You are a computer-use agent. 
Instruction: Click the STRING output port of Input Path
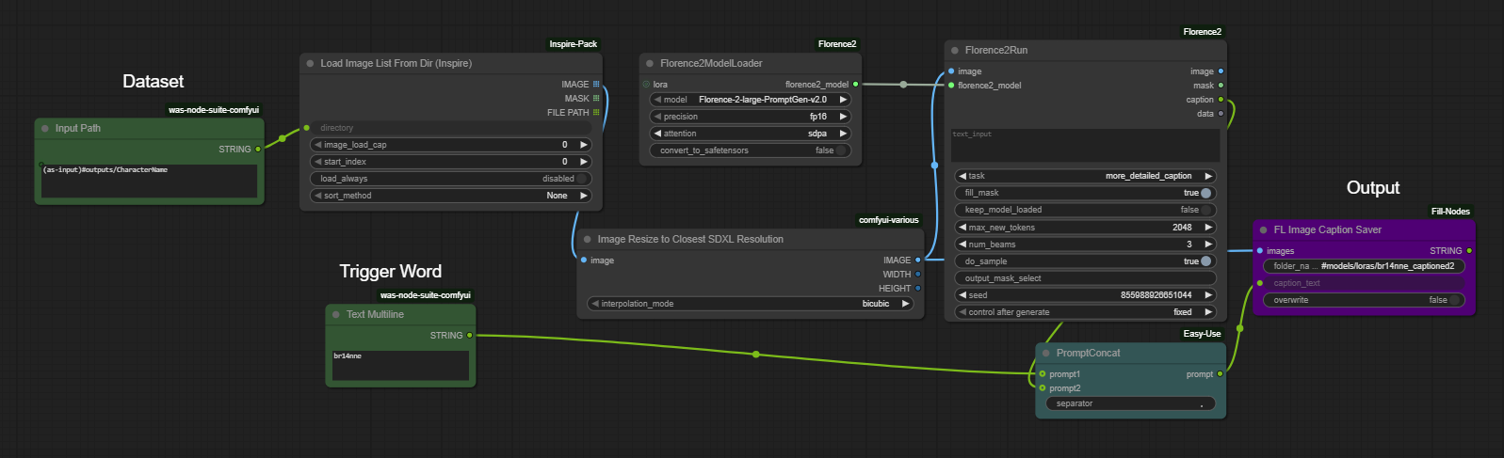pos(258,149)
